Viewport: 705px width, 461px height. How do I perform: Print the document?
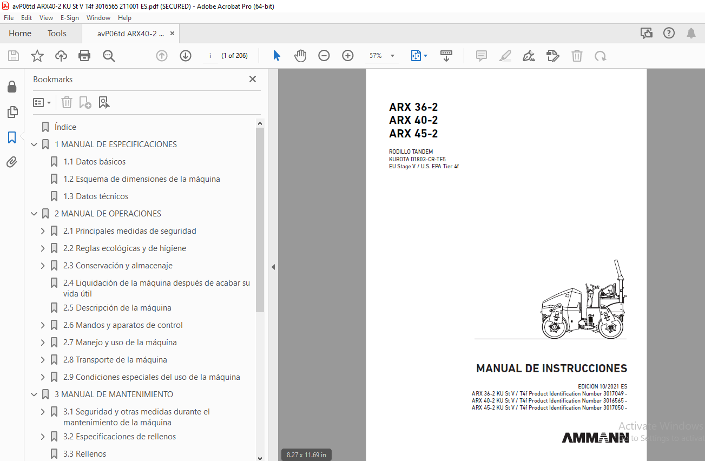coord(84,56)
